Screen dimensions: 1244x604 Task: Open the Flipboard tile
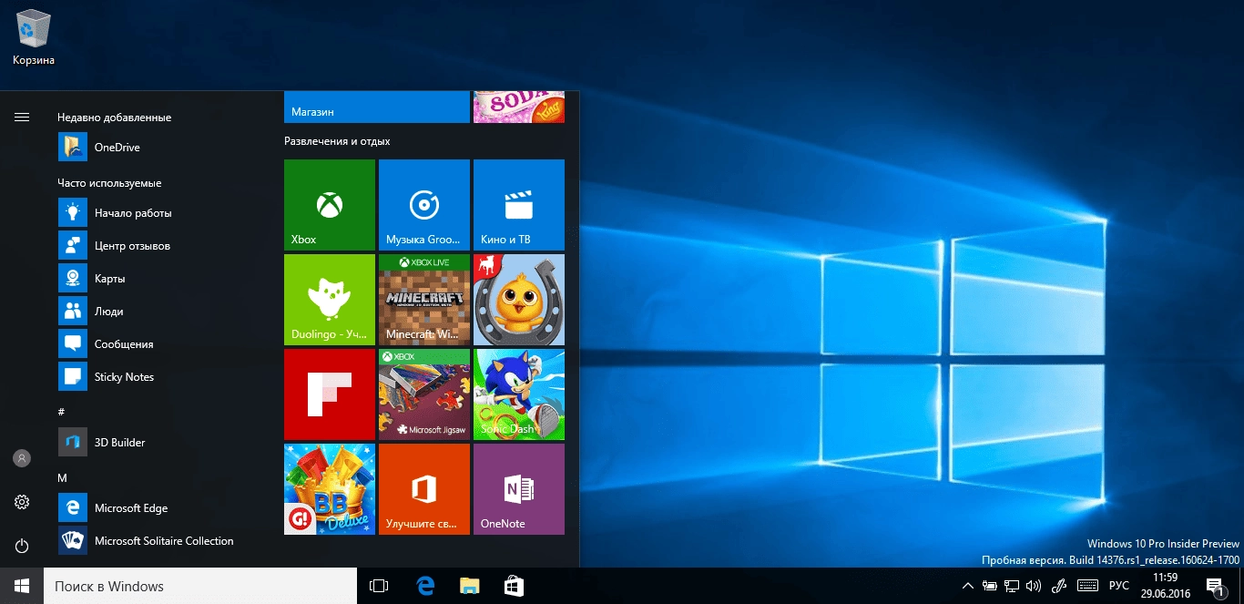tap(330, 394)
